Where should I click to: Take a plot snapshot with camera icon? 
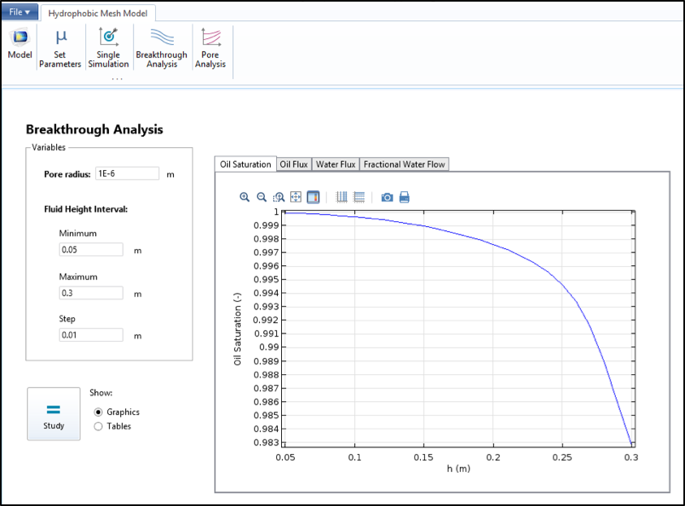coord(387,197)
